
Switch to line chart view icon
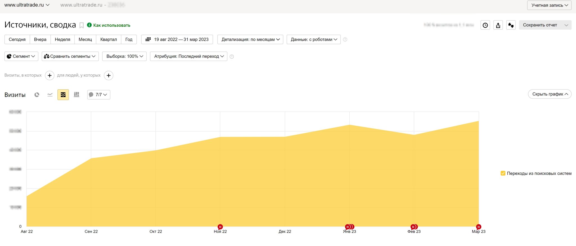pyautogui.click(x=50, y=95)
